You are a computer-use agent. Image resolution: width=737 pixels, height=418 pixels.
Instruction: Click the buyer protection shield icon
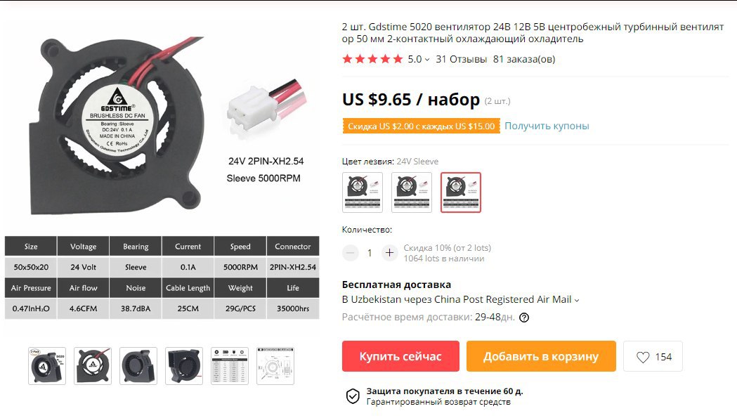tap(353, 396)
